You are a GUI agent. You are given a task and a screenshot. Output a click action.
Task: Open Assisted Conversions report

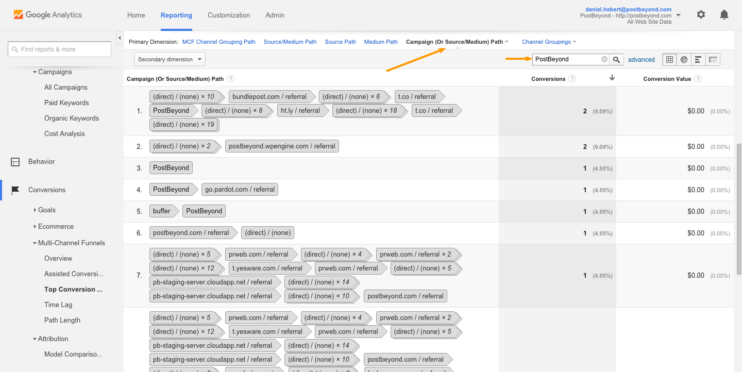coord(74,274)
